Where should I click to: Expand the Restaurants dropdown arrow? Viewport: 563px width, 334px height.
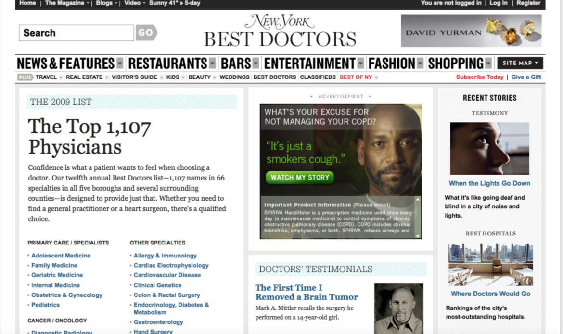(x=213, y=64)
